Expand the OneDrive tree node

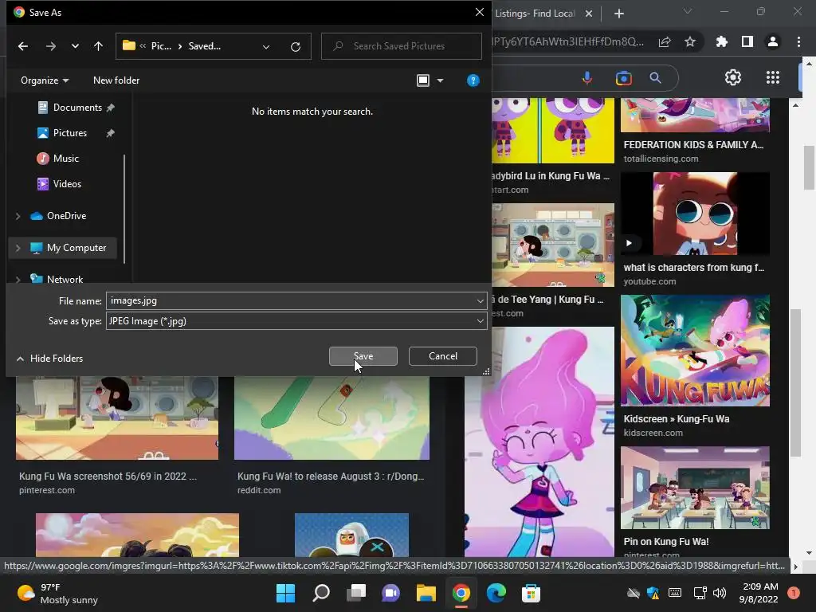(x=18, y=216)
